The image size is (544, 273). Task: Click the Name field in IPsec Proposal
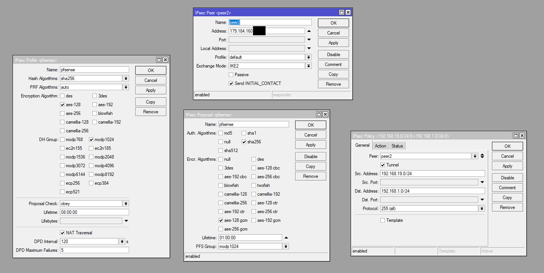[x=254, y=124]
